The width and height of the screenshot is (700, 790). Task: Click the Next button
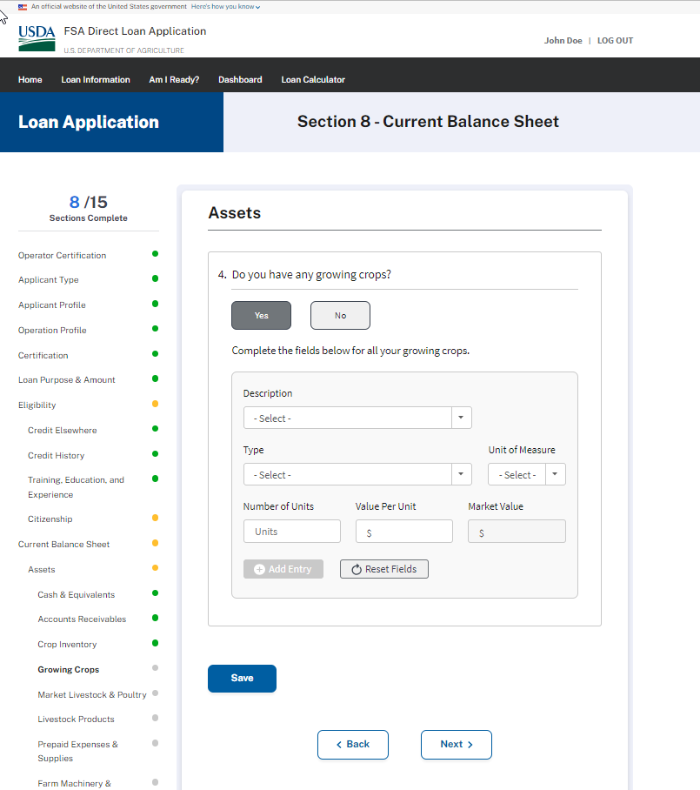click(457, 745)
